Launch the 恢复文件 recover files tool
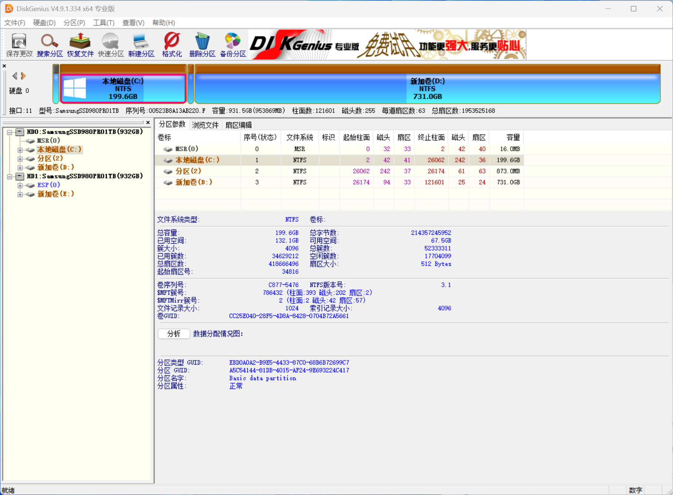Viewport: 673px width, 495px height. 80,45
